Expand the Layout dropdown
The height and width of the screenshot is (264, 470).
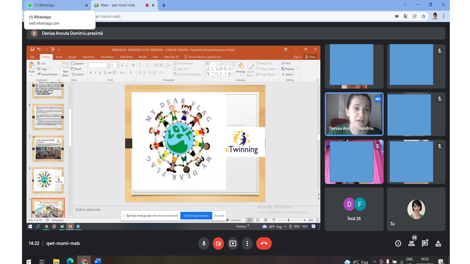[77, 63]
